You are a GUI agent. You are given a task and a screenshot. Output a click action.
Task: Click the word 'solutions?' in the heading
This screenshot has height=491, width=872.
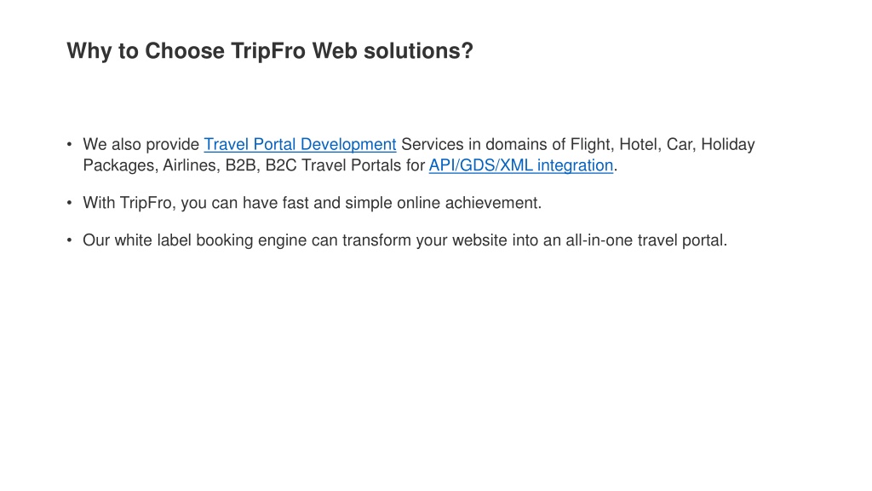(x=418, y=50)
